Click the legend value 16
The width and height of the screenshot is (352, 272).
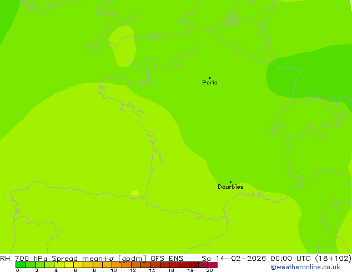point(172,270)
